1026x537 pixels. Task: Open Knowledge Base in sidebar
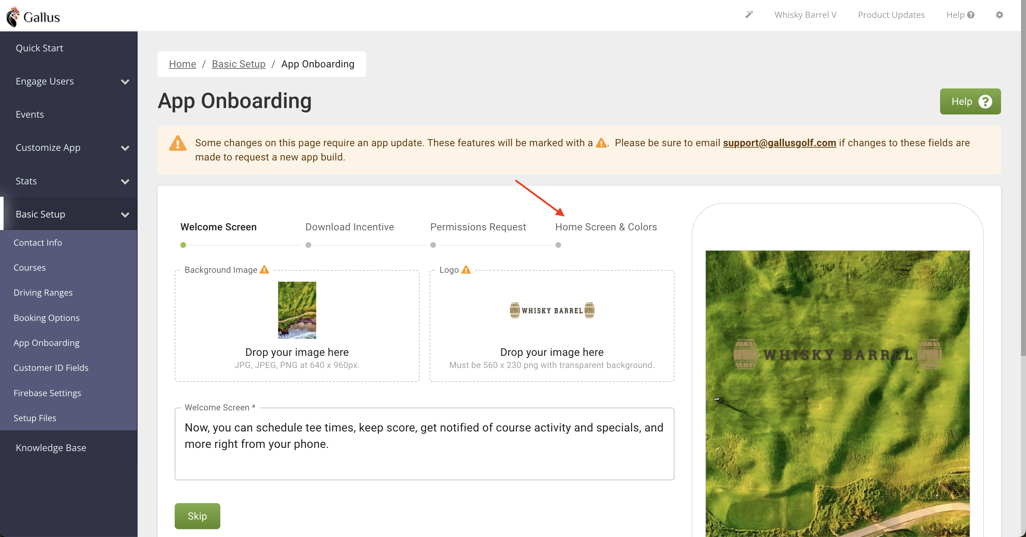[68, 447]
